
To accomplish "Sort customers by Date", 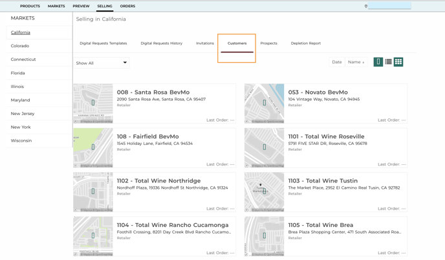I will 337,62.
